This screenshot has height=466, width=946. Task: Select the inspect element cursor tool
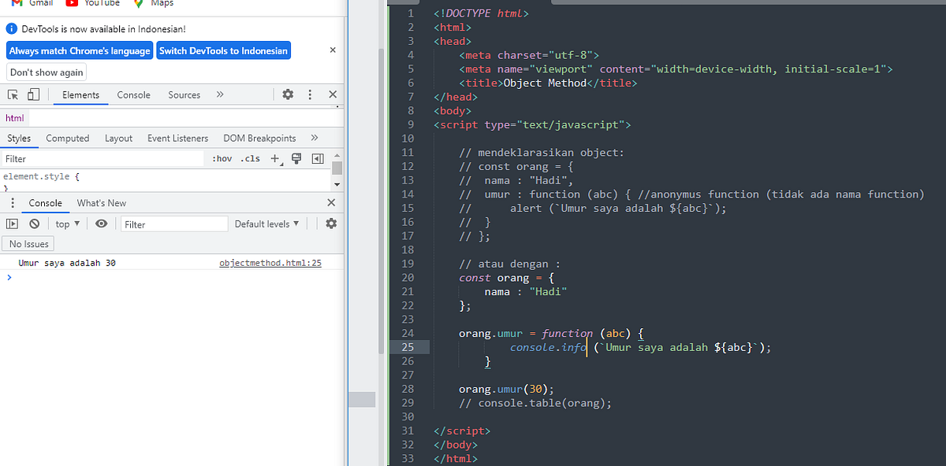click(13, 94)
